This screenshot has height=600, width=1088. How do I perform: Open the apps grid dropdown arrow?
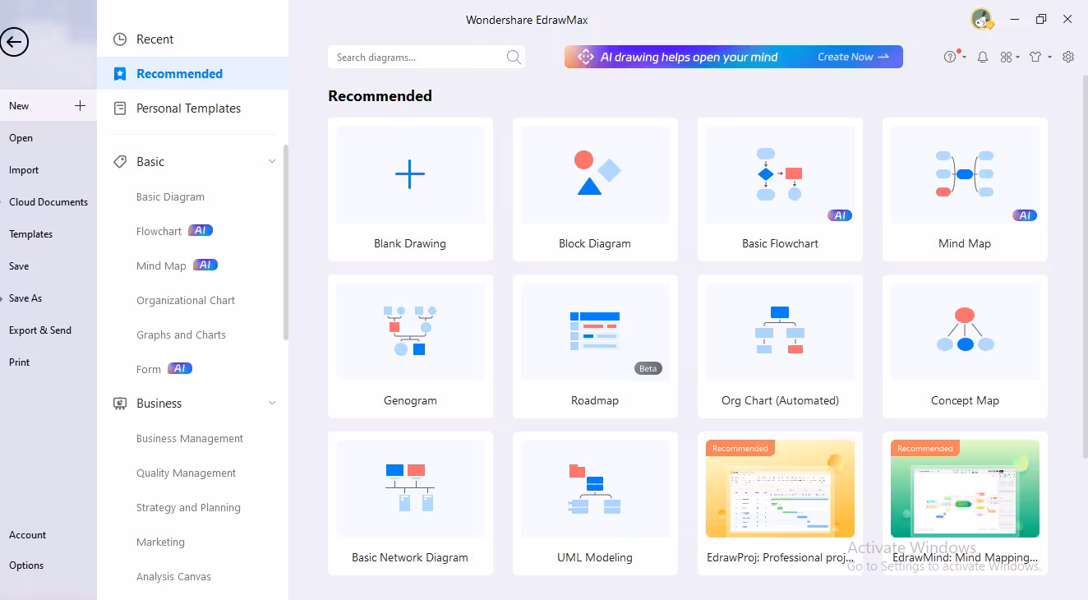click(1018, 58)
